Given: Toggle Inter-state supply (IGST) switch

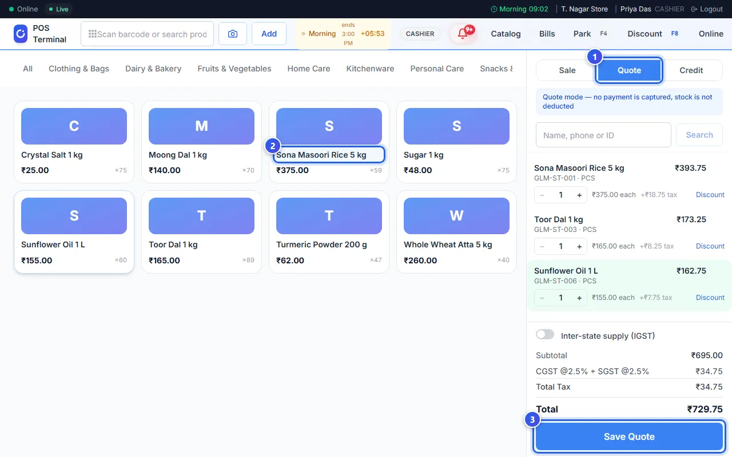Looking at the screenshot, I should coord(545,335).
